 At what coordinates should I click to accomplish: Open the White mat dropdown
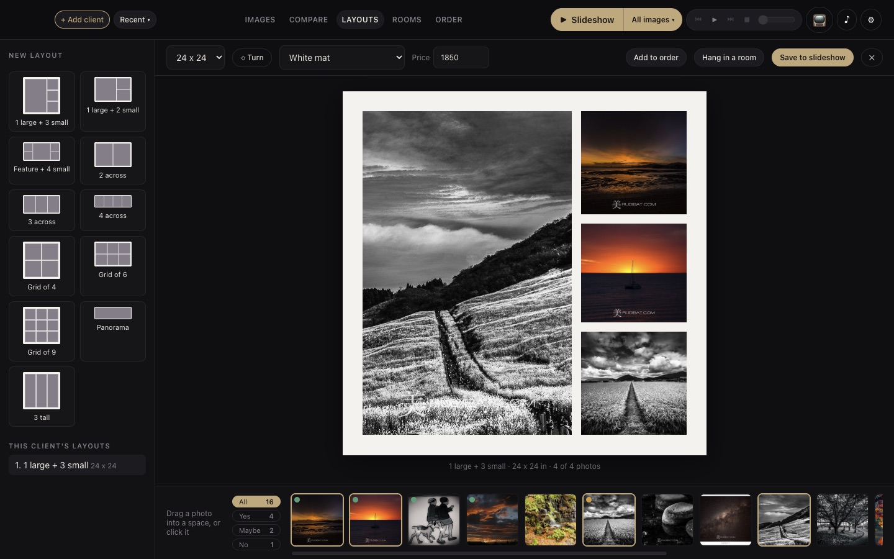[342, 58]
